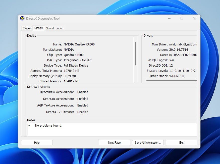Go to the Input tab
This screenshot has height=164, width=220.
pyautogui.click(x=60, y=28)
